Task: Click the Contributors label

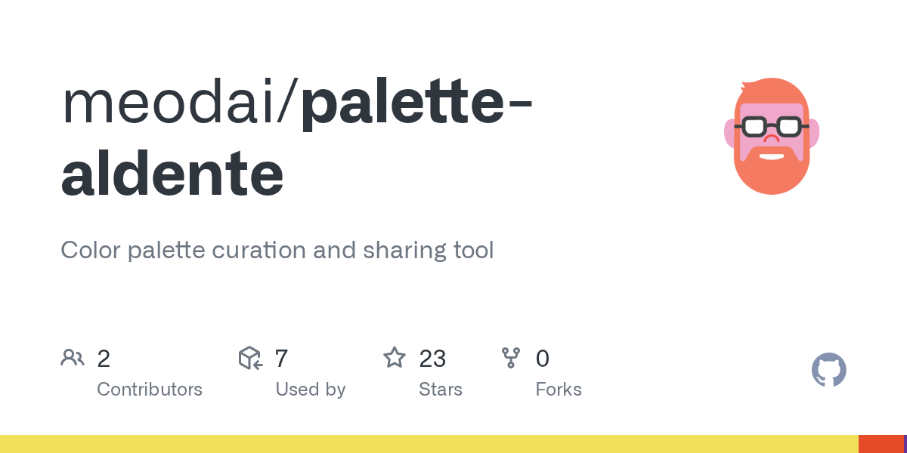Action: point(150,390)
